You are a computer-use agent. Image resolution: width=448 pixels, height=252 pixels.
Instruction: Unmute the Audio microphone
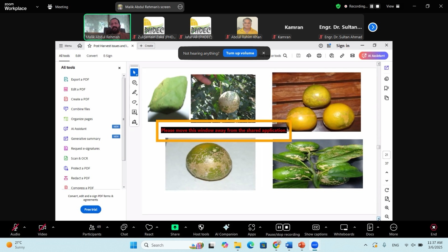point(15,227)
